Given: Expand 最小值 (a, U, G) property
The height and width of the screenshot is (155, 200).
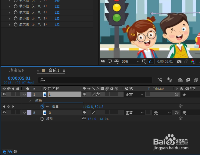Looking at the screenshot, I should point(9,6).
